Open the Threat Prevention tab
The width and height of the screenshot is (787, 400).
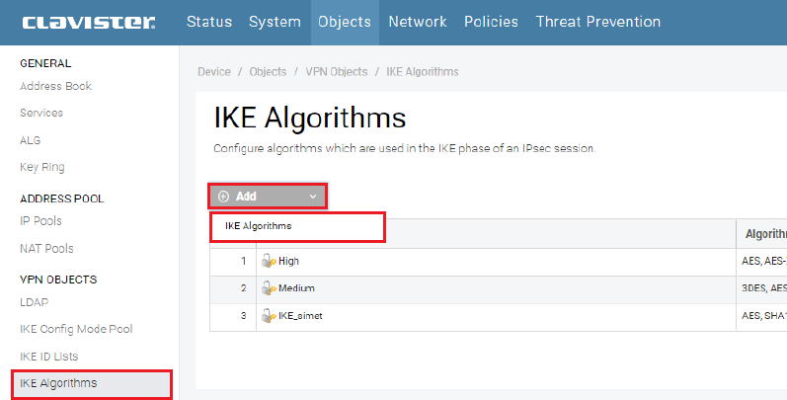click(597, 22)
